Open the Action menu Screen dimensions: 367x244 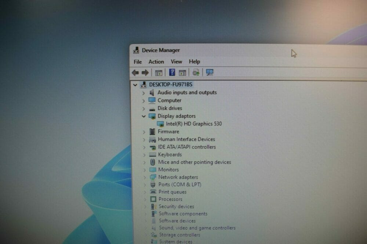tap(156, 62)
